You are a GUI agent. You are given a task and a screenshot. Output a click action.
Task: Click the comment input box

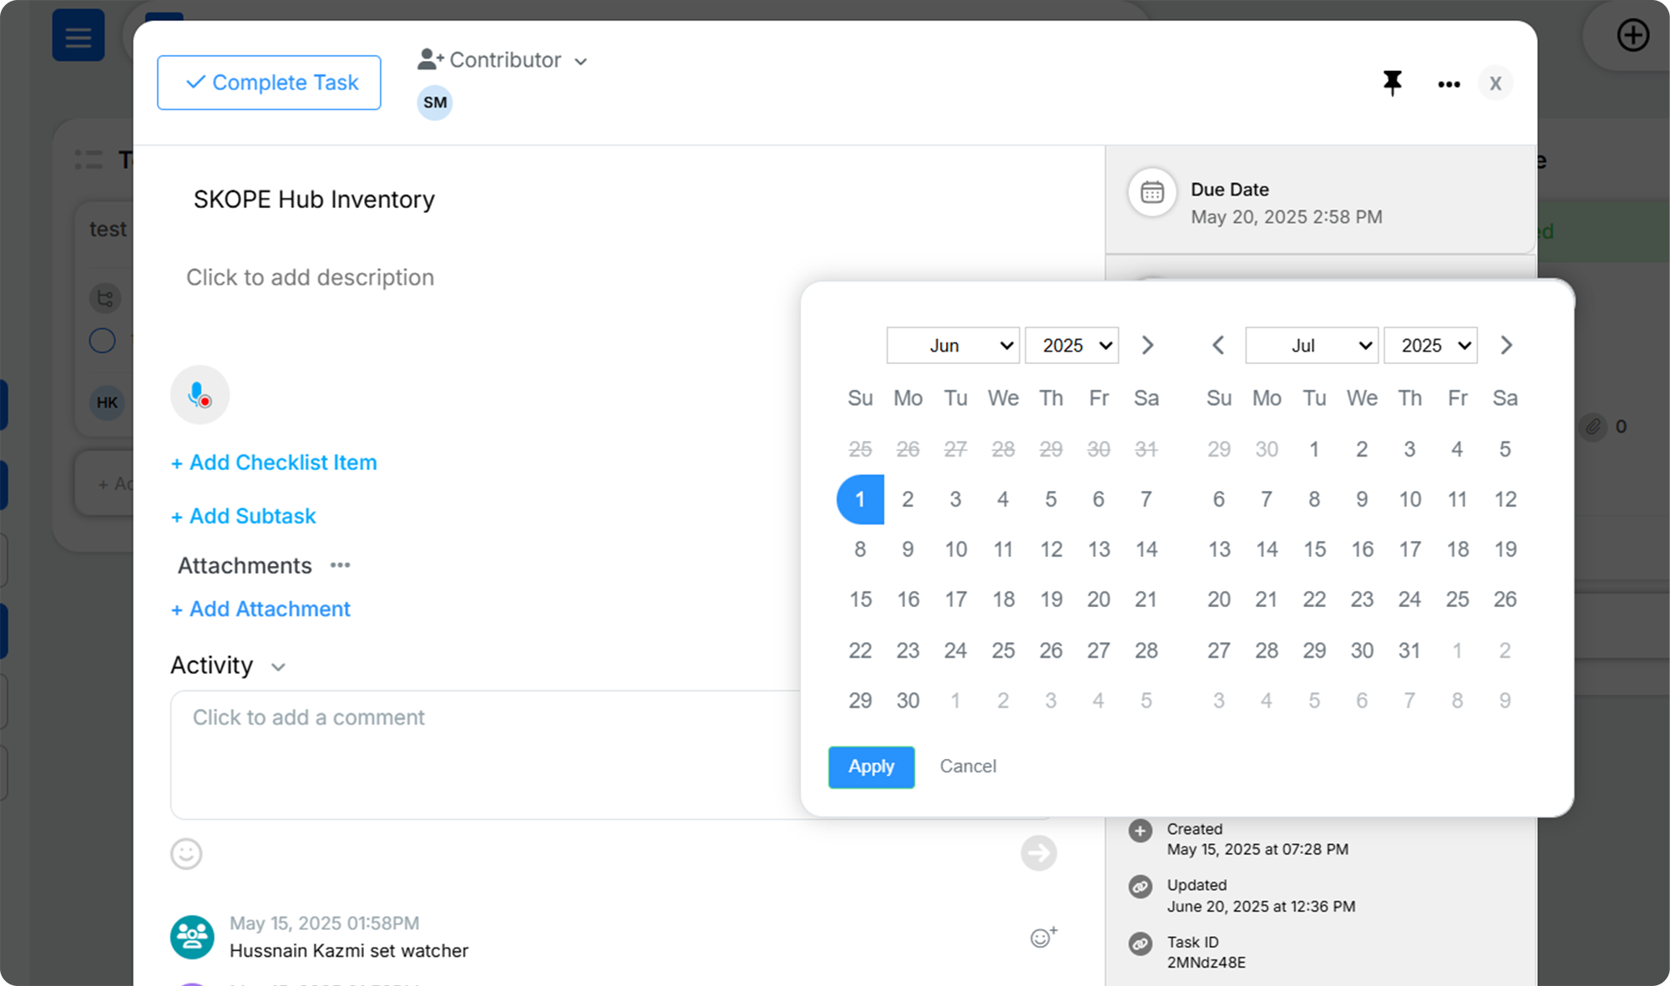point(613,755)
